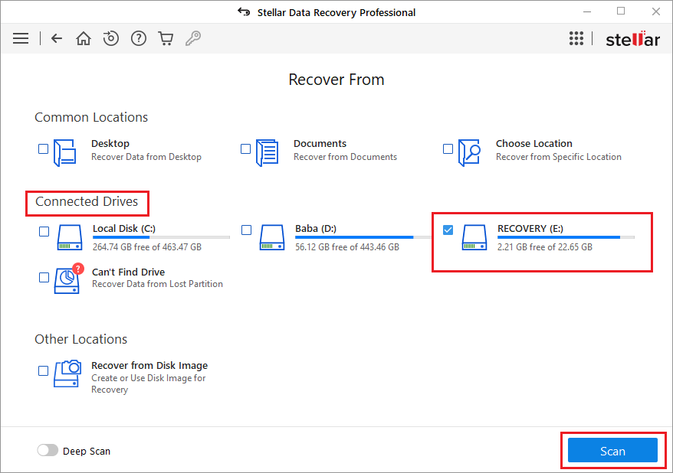
Task: Click the Baba (D:) drive icon
Action: (271, 237)
